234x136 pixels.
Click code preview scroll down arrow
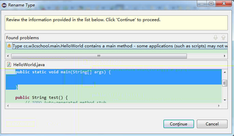225,100
